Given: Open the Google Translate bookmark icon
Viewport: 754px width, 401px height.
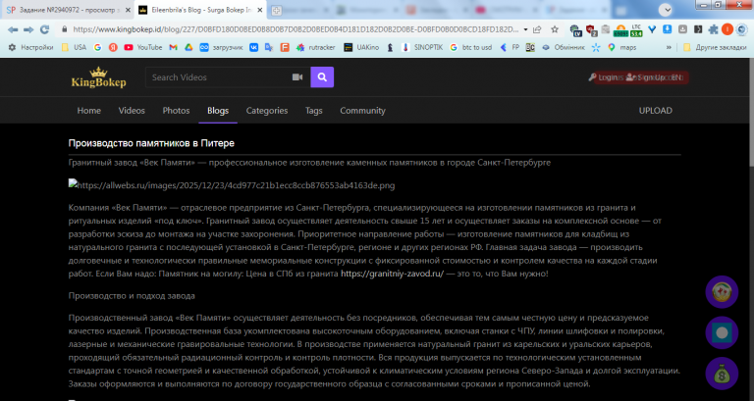Looking at the screenshot, I should point(269,47).
